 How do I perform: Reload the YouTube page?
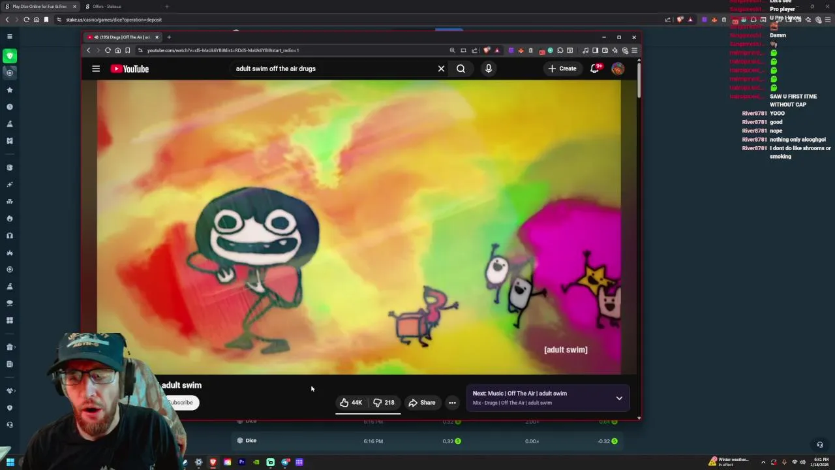(x=108, y=50)
